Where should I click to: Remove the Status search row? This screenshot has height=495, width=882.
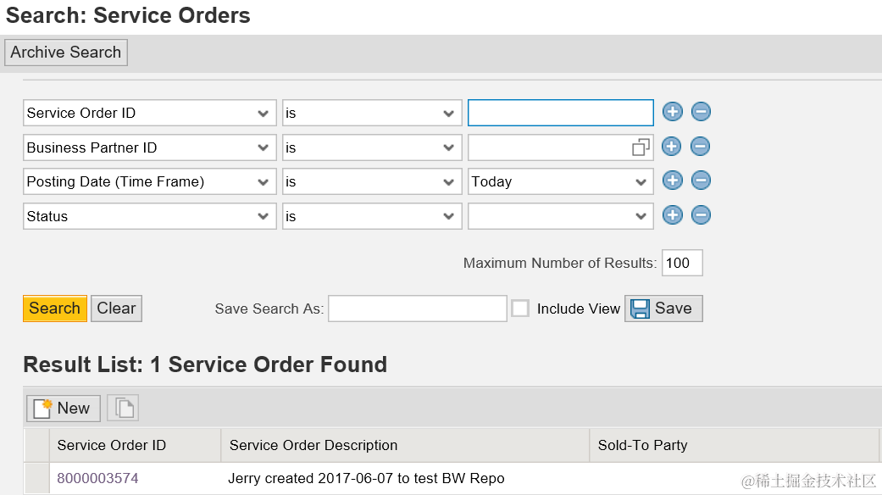701,215
